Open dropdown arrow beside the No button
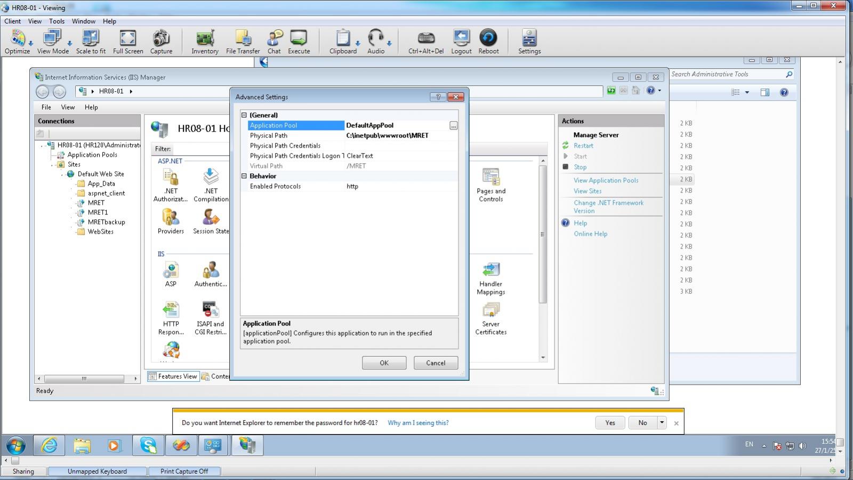Viewport: 853px width, 480px height. [x=662, y=422]
